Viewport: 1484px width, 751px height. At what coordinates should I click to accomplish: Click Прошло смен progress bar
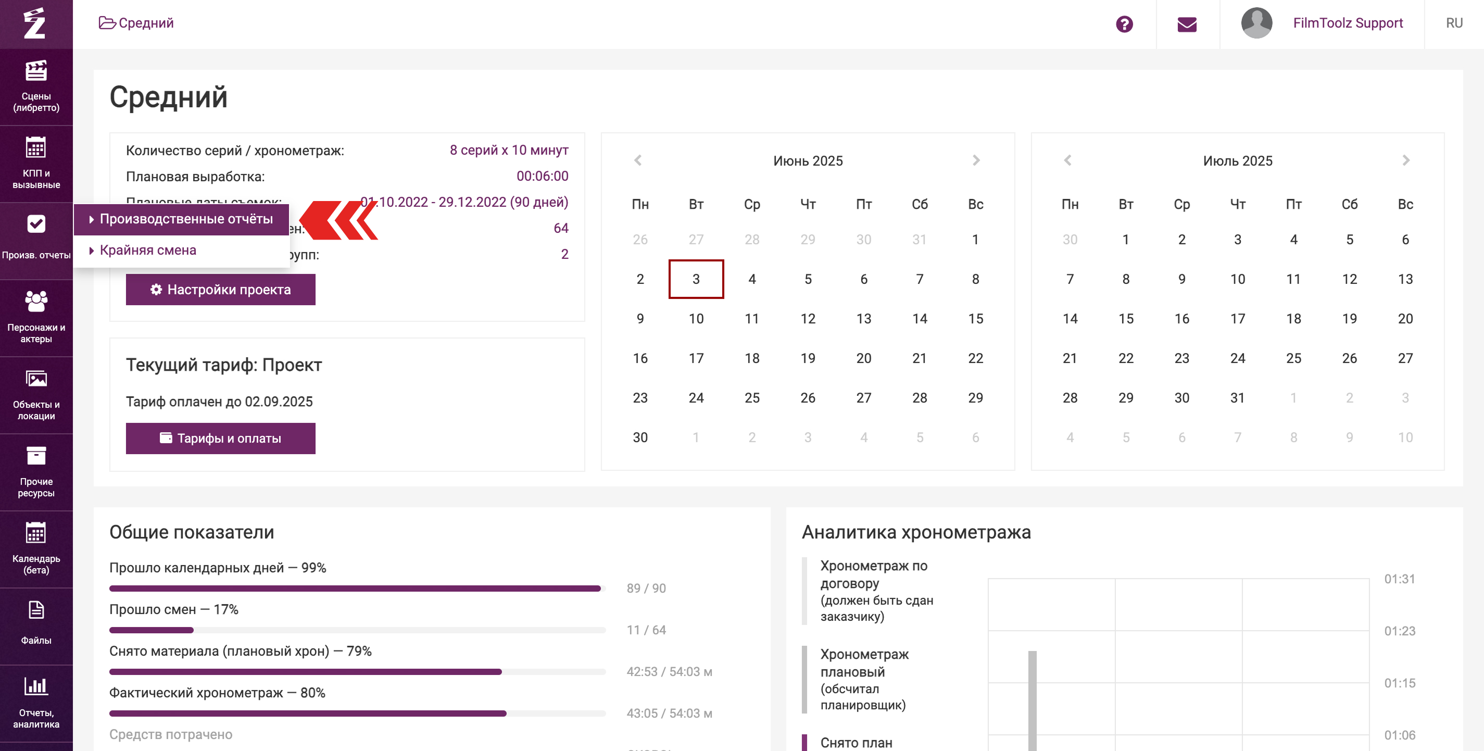(357, 630)
